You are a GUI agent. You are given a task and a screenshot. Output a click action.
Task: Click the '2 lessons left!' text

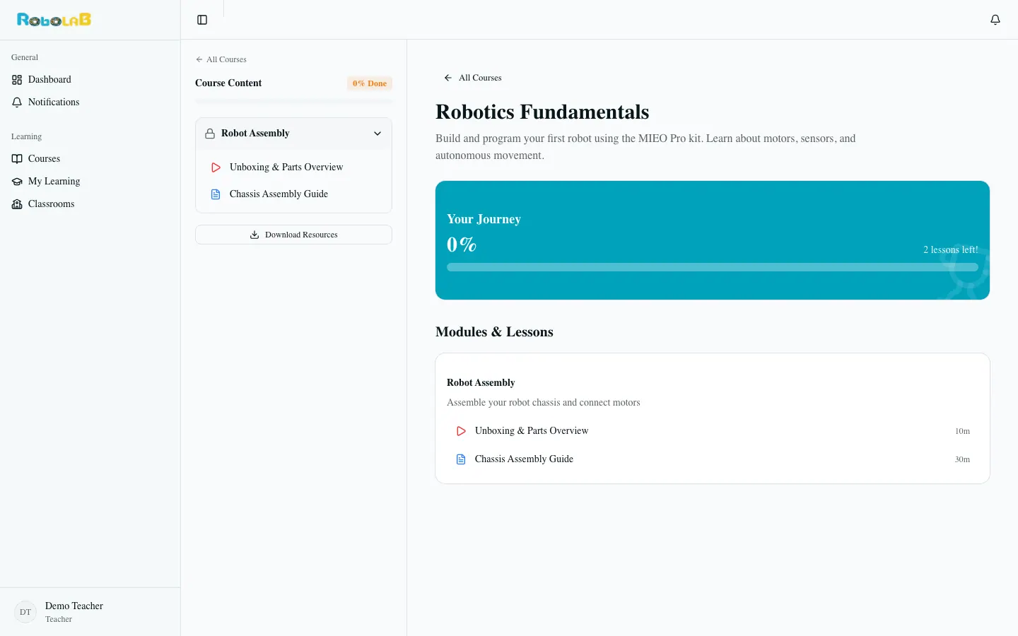click(x=951, y=250)
